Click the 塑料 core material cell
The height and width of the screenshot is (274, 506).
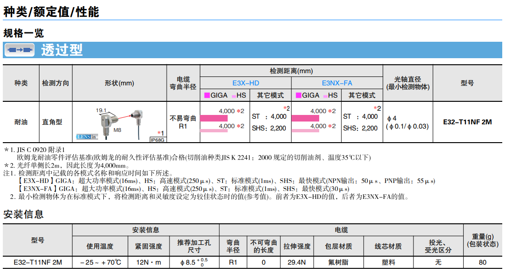[x=388, y=262]
